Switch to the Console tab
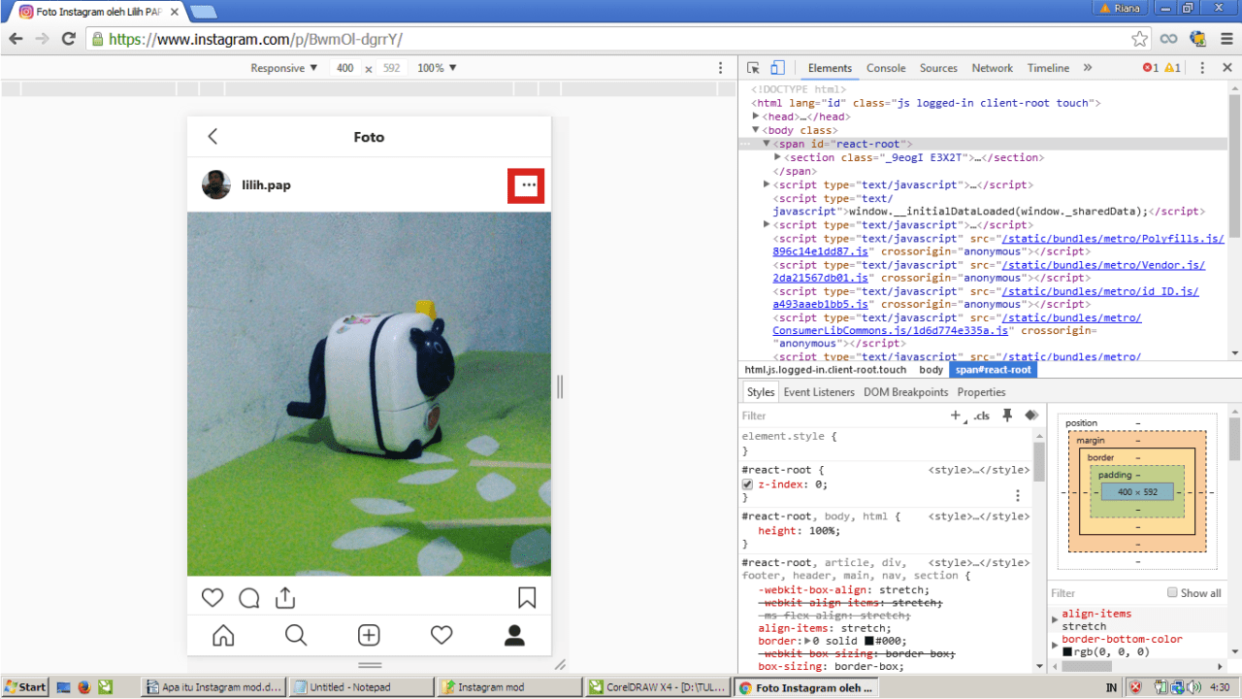The image size is (1242, 699). [886, 68]
